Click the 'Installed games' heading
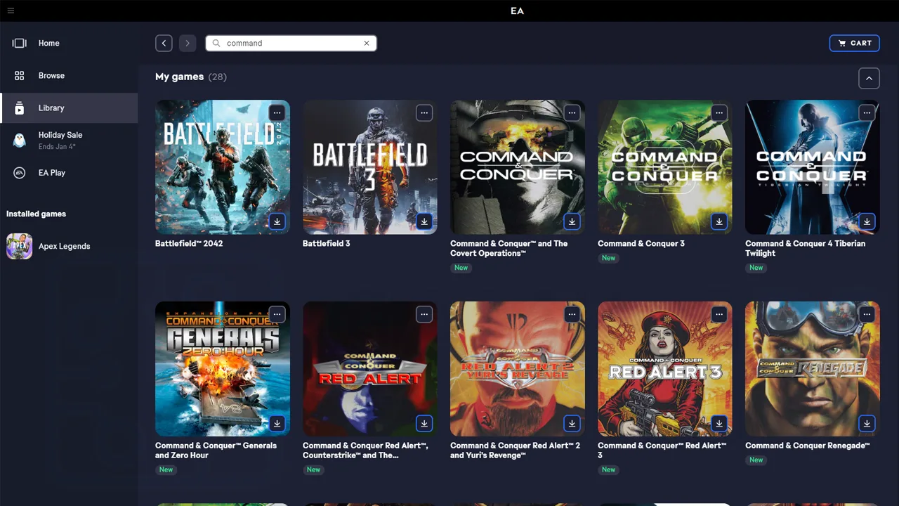 coord(36,214)
